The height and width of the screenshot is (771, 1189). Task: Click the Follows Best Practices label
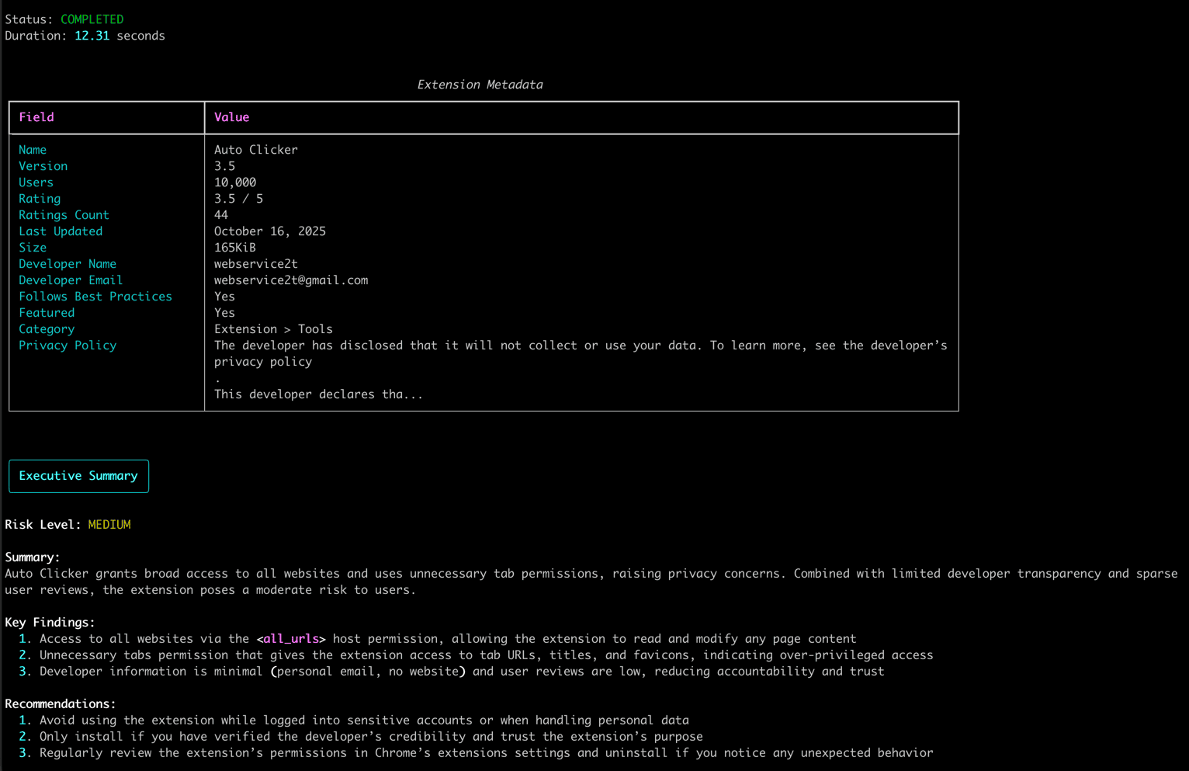[x=95, y=297]
